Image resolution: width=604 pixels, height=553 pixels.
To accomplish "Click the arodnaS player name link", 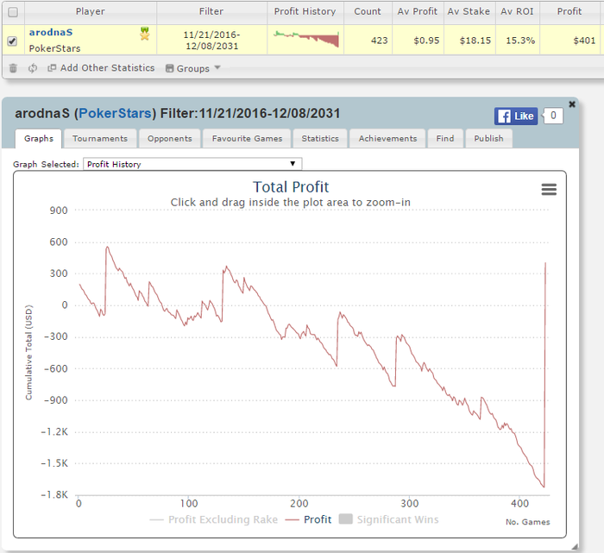I will click(x=51, y=32).
